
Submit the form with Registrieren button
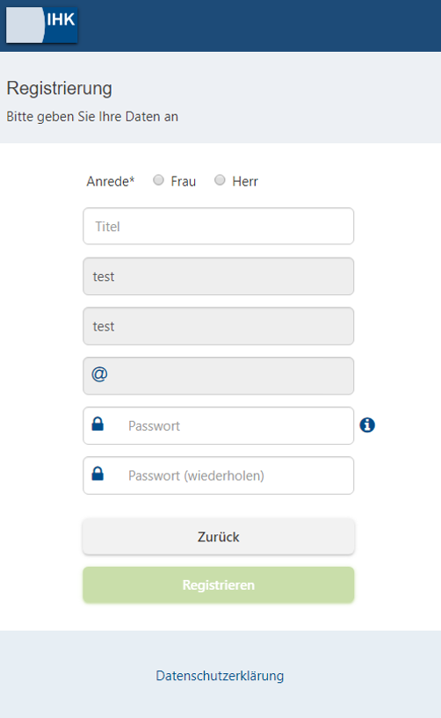[219, 584]
